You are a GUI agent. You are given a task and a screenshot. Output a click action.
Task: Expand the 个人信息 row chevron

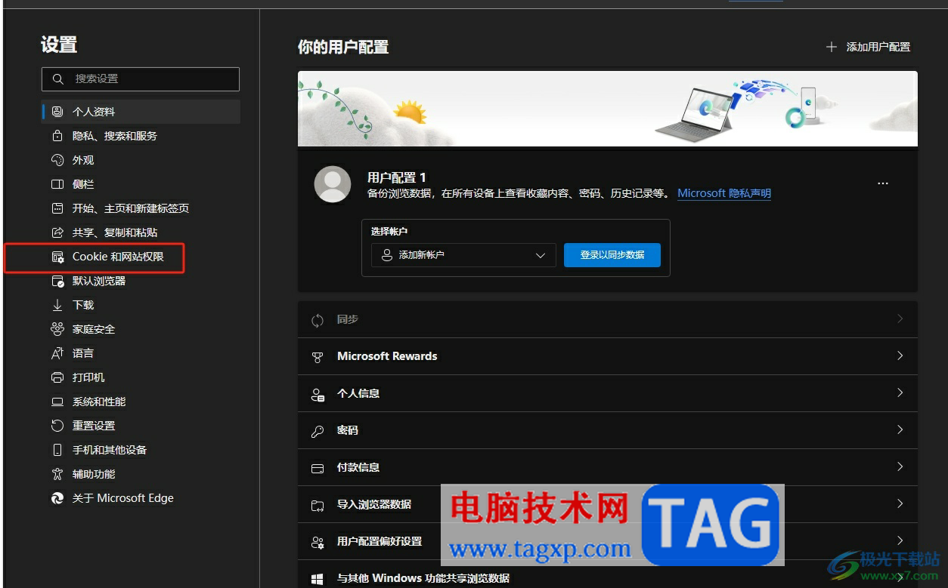point(900,393)
